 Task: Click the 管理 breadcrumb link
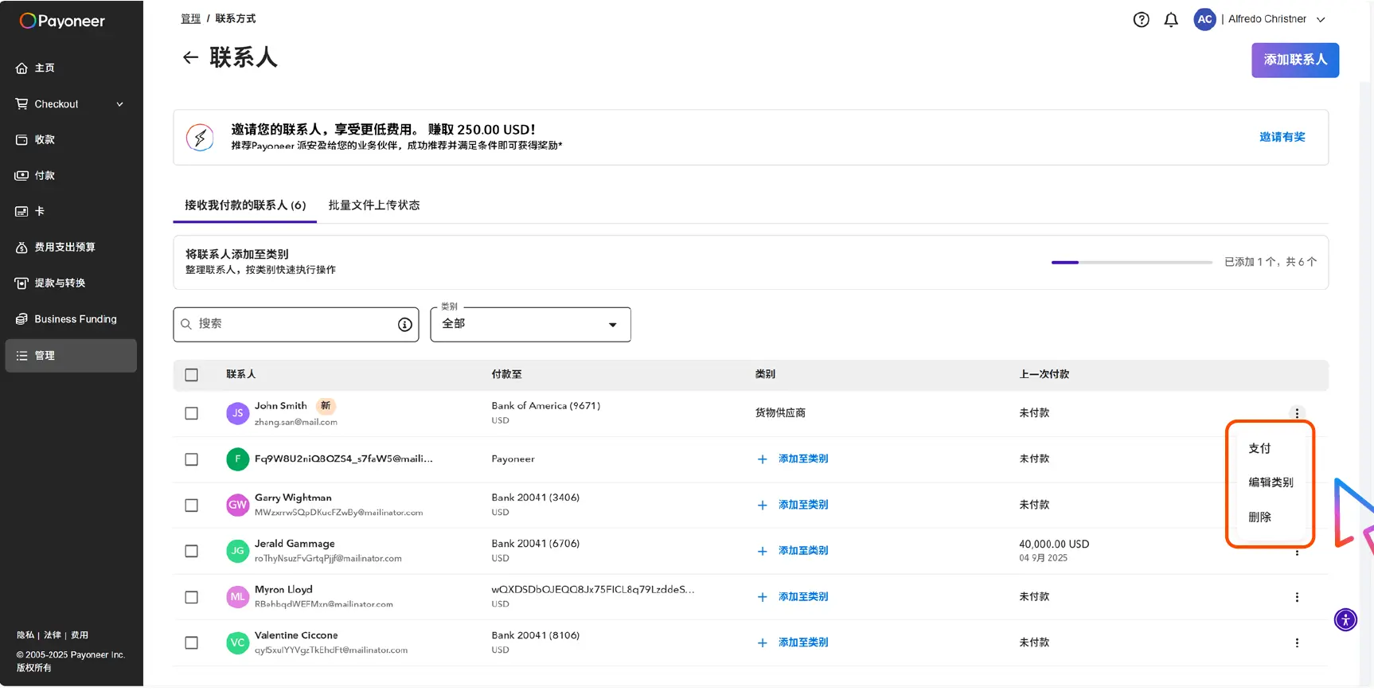point(190,18)
